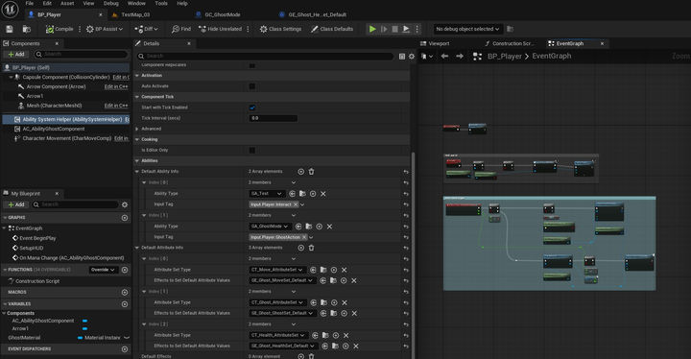Click Edit in C++ link for Mesh
691x359 pixels.
pos(116,106)
